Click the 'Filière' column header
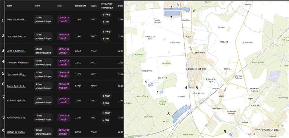289x138 pixels. (36, 6)
